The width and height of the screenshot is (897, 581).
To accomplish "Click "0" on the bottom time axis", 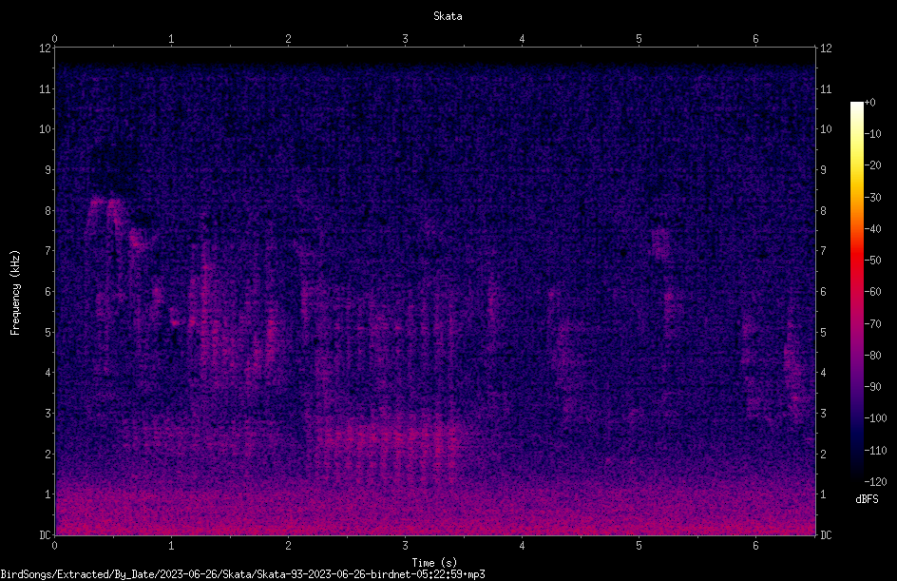I will tap(54, 546).
